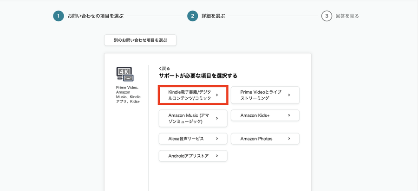418x191 pixels.
Task: Click Prime Video、Amazon Music category description text
Action: [128, 95]
